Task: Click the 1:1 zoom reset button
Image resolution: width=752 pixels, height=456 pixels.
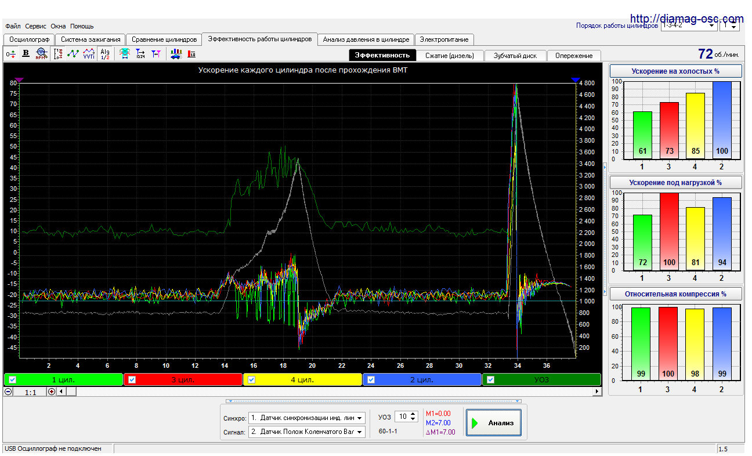Action: (31, 392)
